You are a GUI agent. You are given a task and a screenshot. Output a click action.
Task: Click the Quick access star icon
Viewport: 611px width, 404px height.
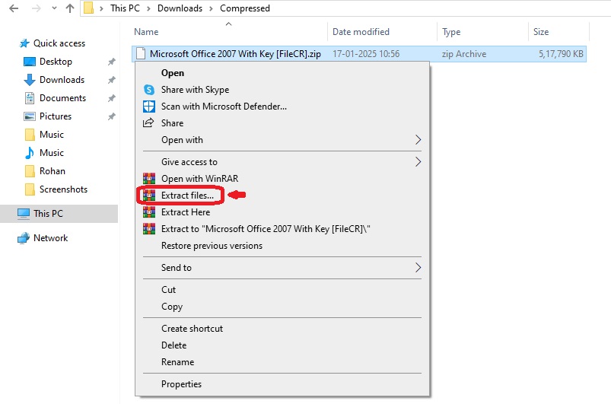tap(24, 43)
